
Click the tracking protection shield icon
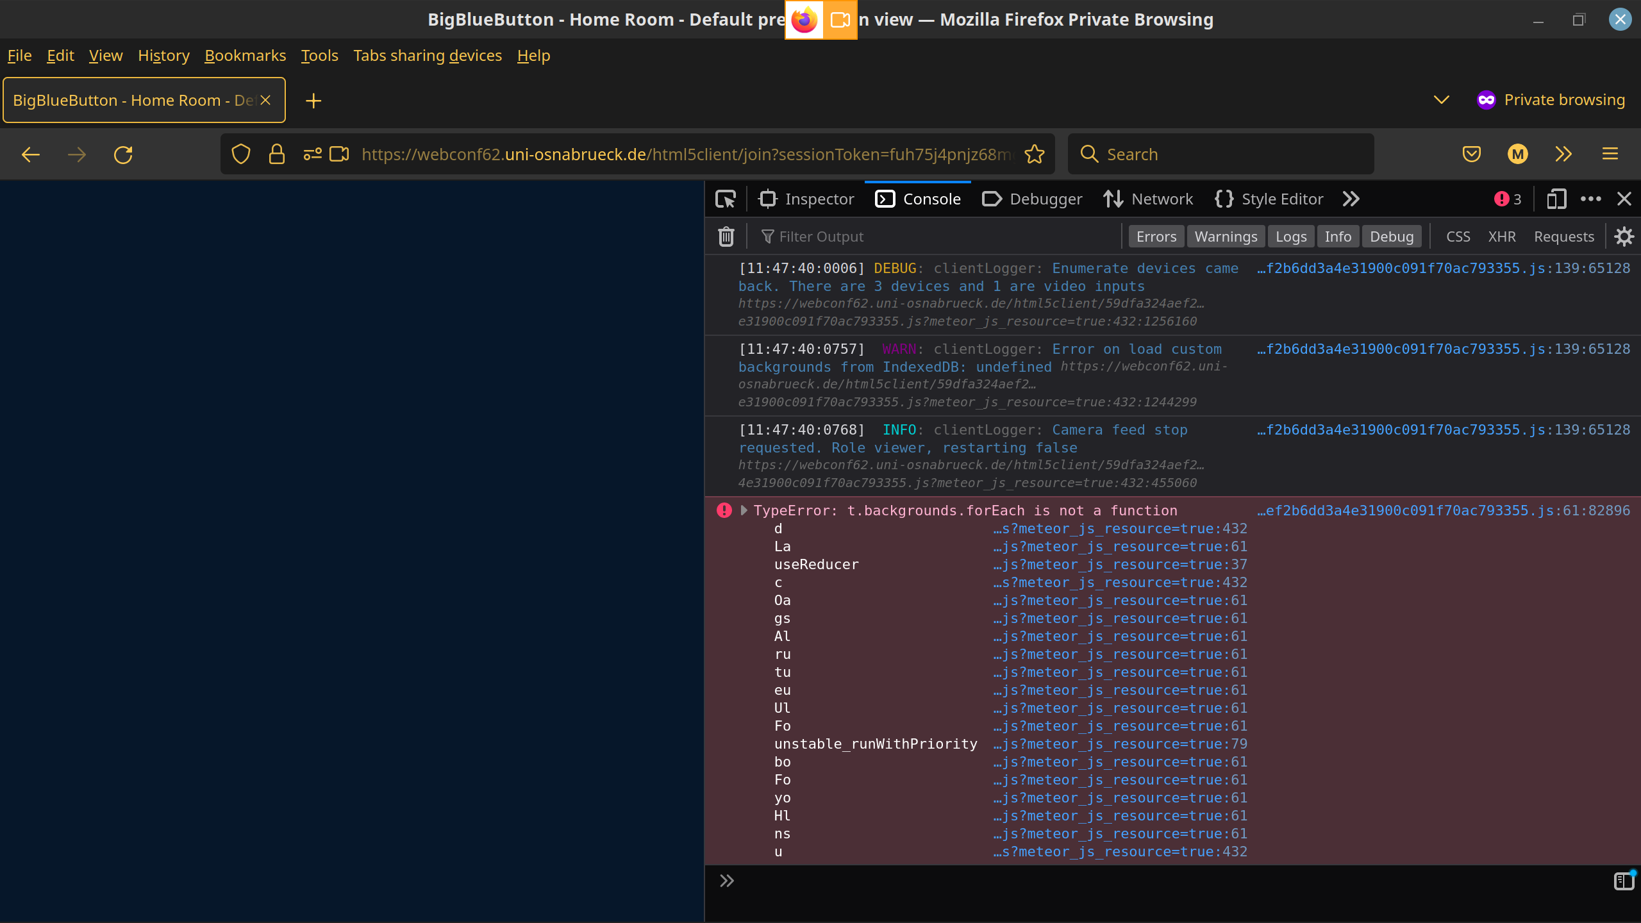[240, 154]
